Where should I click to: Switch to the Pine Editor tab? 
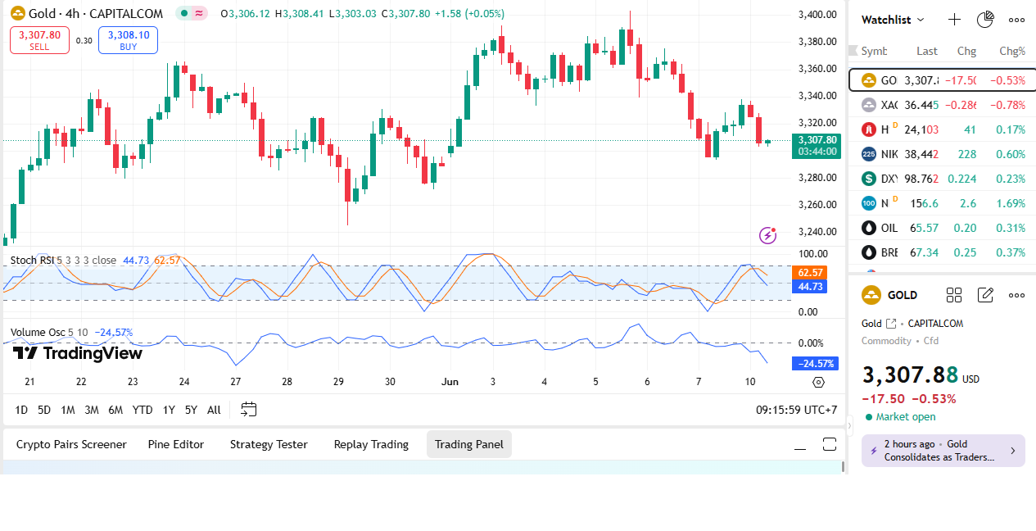176,444
